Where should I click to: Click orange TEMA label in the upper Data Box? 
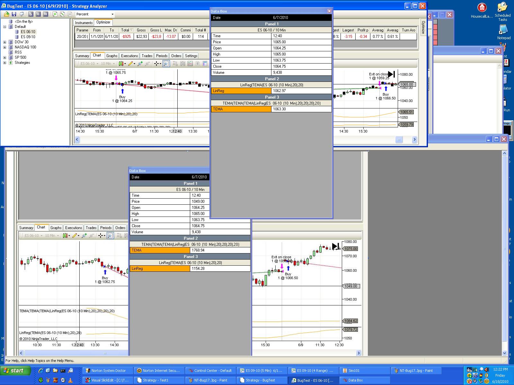point(241,109)
